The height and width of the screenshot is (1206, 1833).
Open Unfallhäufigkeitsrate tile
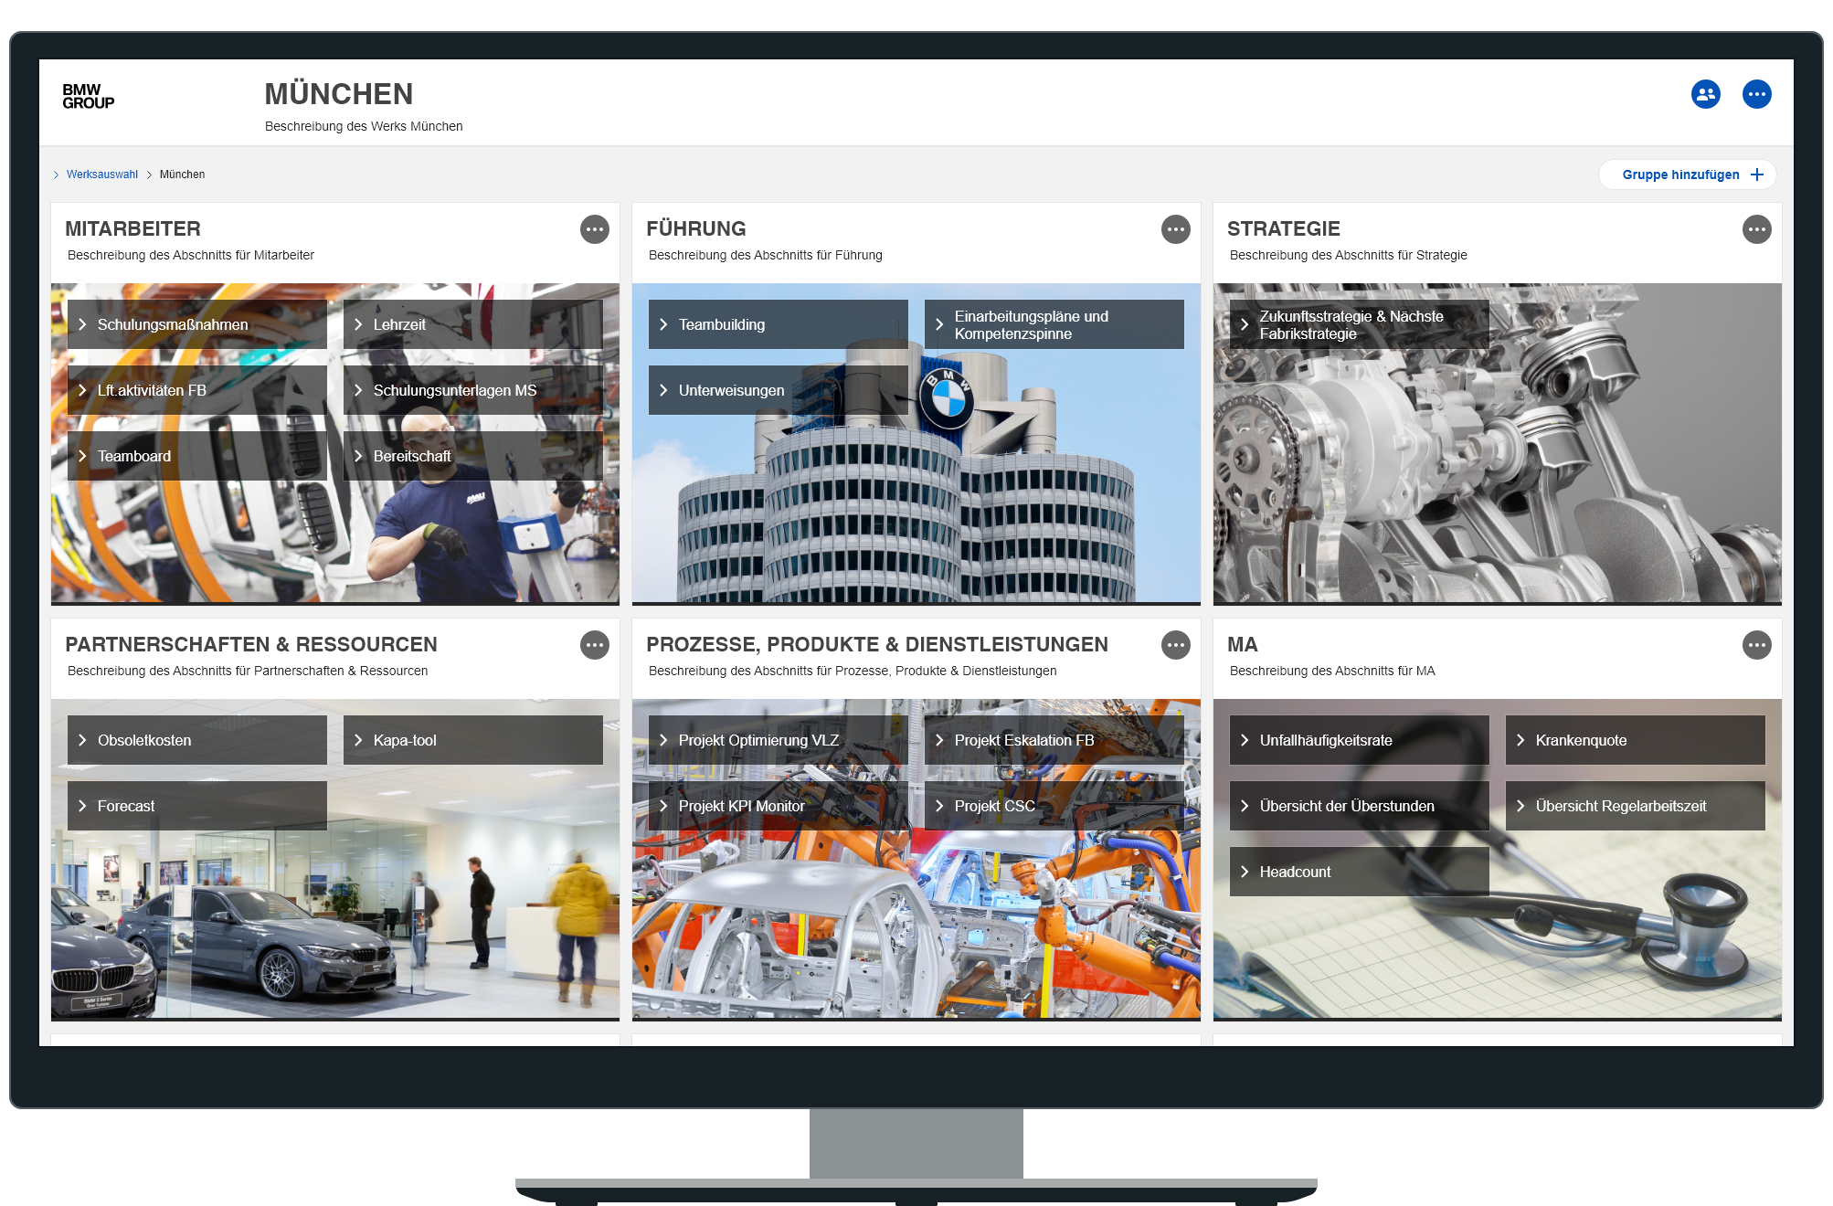click(x=1360, y=740)
